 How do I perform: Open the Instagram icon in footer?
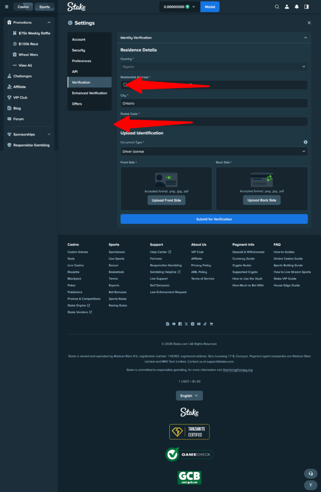(x=192, y=324)
